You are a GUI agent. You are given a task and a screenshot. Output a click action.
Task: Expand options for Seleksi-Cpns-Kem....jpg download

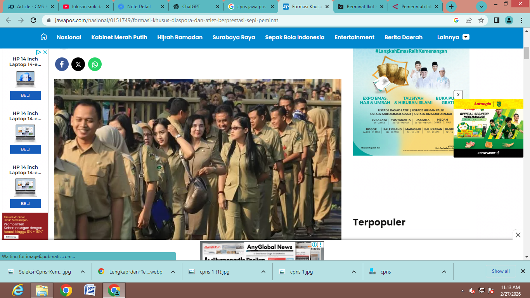coord(83,272)
